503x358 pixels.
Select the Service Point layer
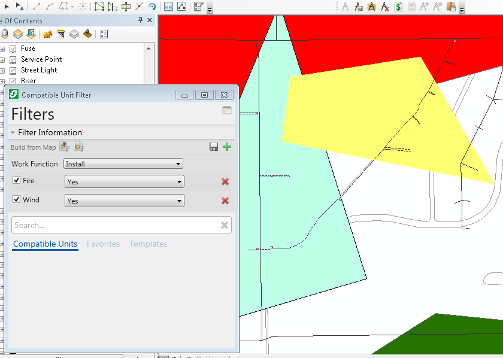41,59
